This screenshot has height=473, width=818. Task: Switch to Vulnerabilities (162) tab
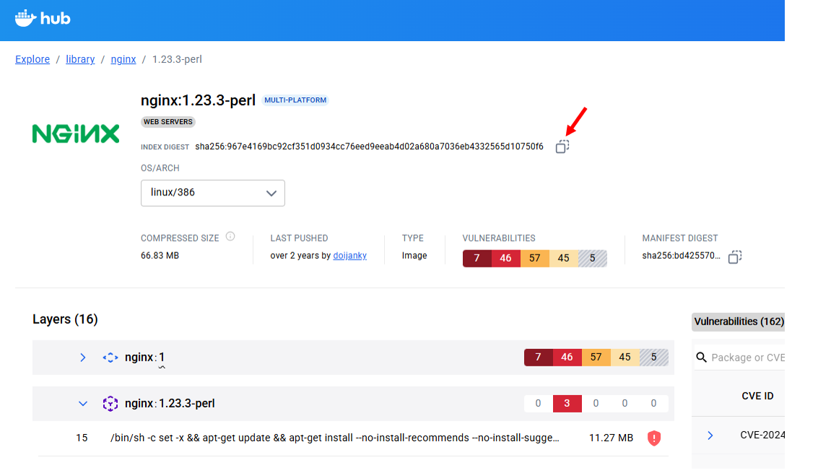tap(738, 322)
